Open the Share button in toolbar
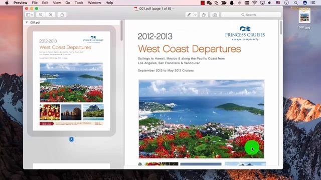The width and height of the screenshot is (321, 180). click(x=62, y=14)
